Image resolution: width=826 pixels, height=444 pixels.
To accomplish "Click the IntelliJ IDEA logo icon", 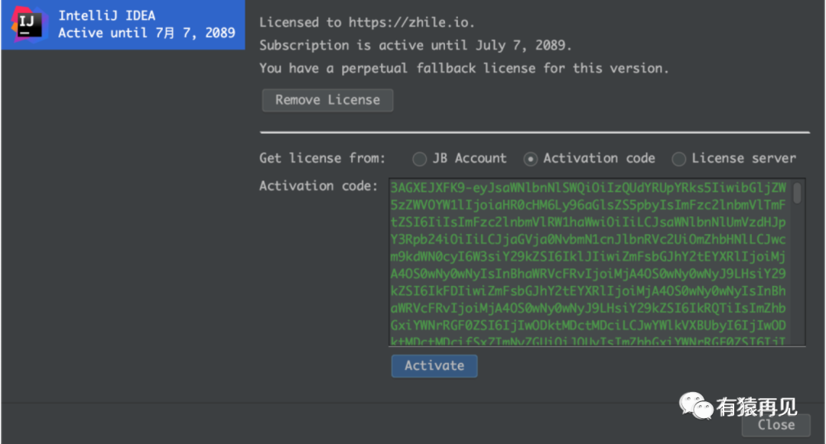I will pos(28,24).
